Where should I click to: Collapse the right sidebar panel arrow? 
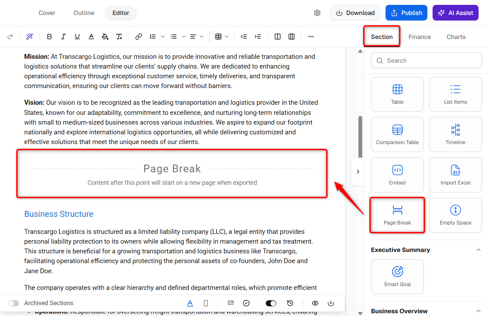pos(358,172)
